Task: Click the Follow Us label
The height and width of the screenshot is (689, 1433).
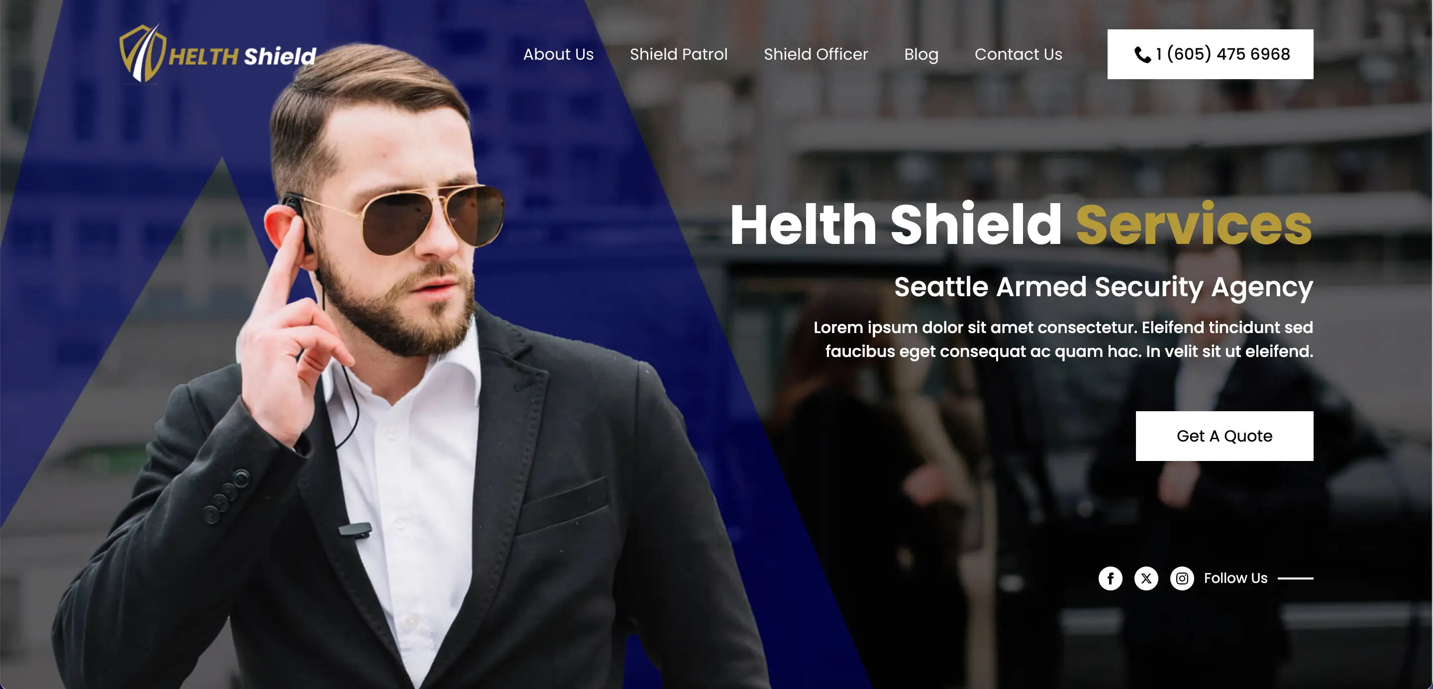Action: point(1235,578)
